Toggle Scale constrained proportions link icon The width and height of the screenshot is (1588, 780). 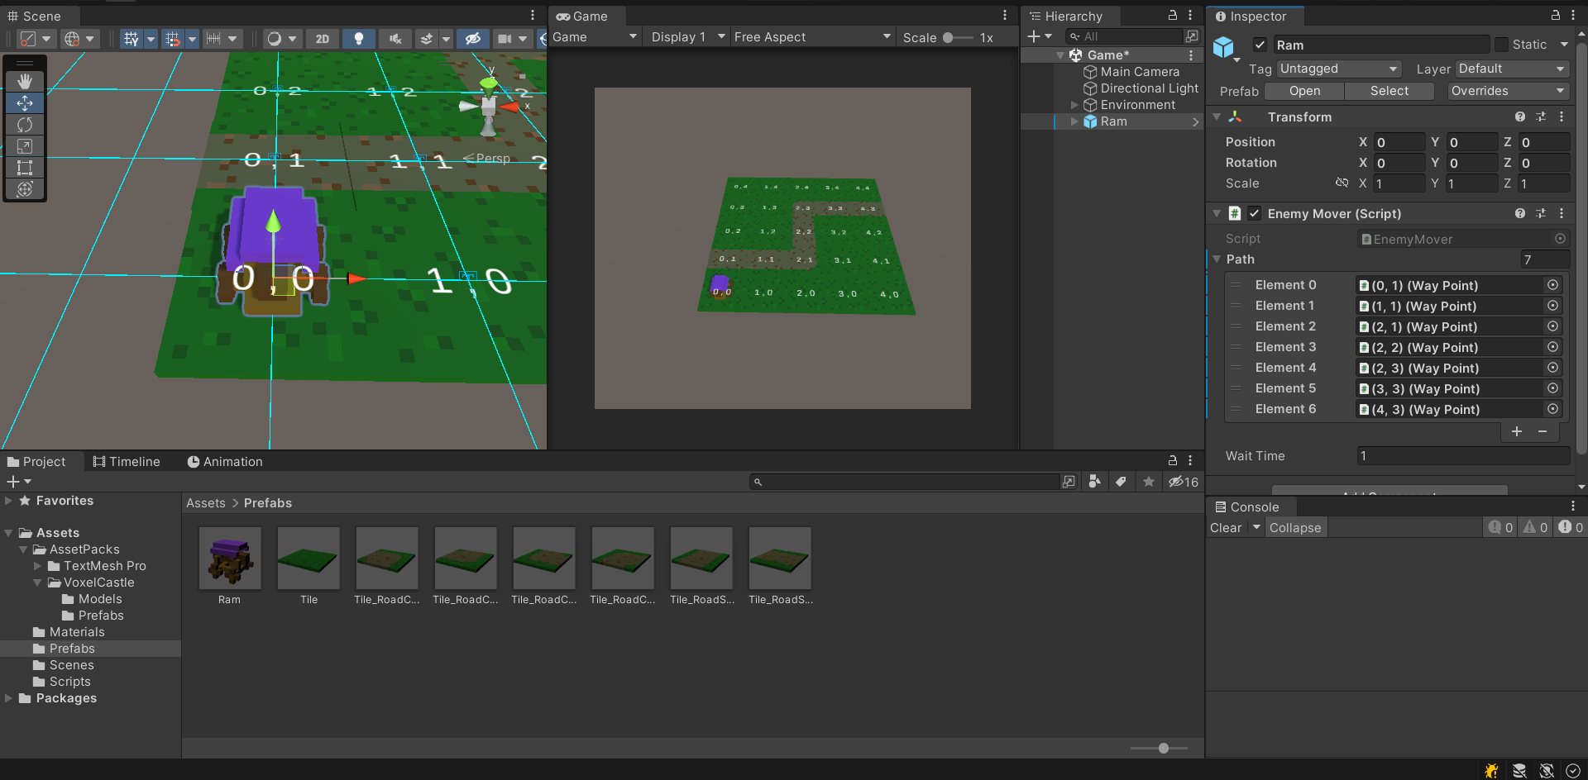tap(1342, 183)
